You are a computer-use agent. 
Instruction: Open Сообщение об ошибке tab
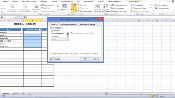pyautogui.click(x=87, y=24)
